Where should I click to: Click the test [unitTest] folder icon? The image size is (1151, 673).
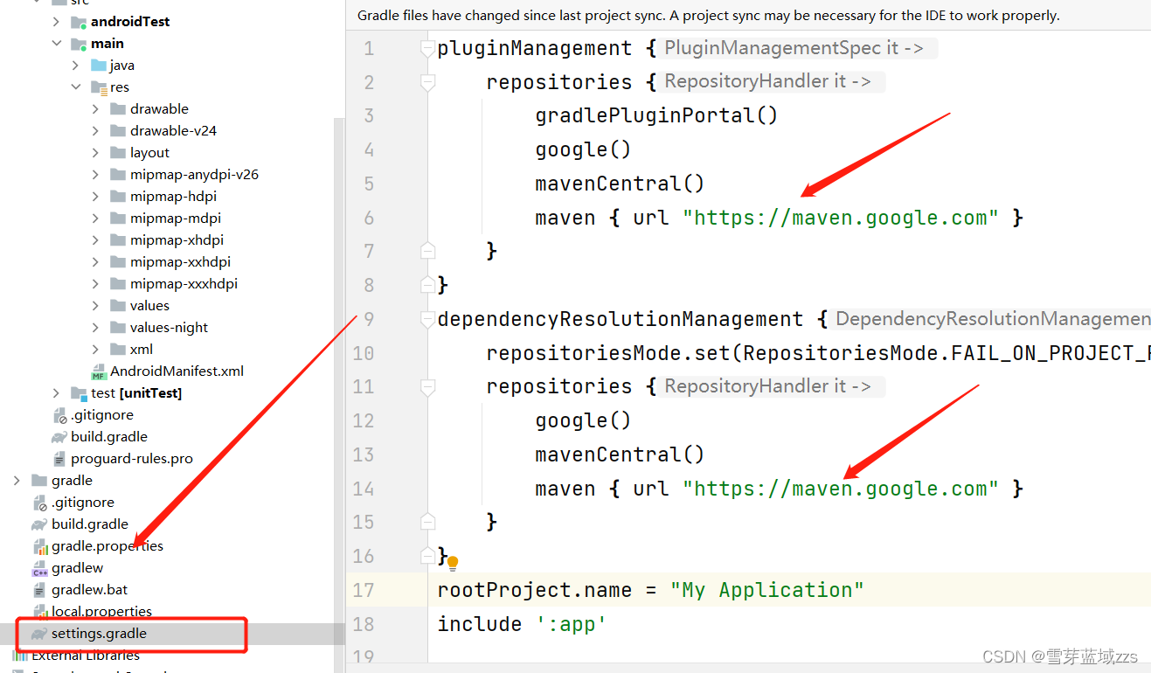click(x=79, y=392)
